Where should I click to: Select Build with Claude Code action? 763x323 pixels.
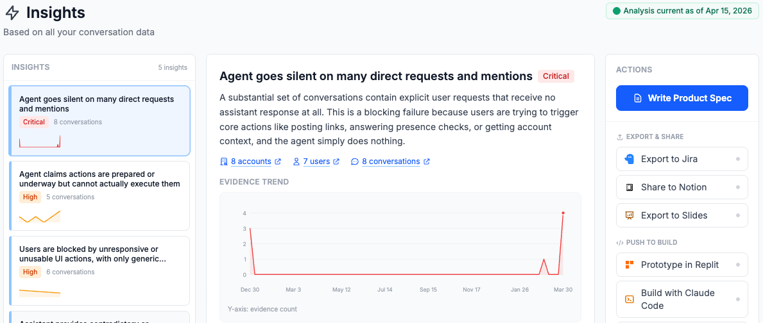682,299
